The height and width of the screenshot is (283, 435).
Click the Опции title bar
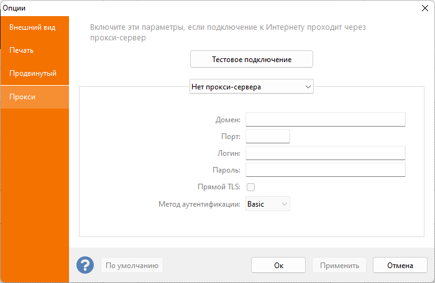pos(186,7)
